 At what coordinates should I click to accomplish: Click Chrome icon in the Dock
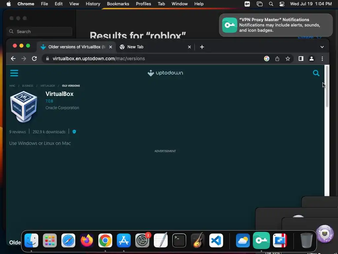(105, 240)
